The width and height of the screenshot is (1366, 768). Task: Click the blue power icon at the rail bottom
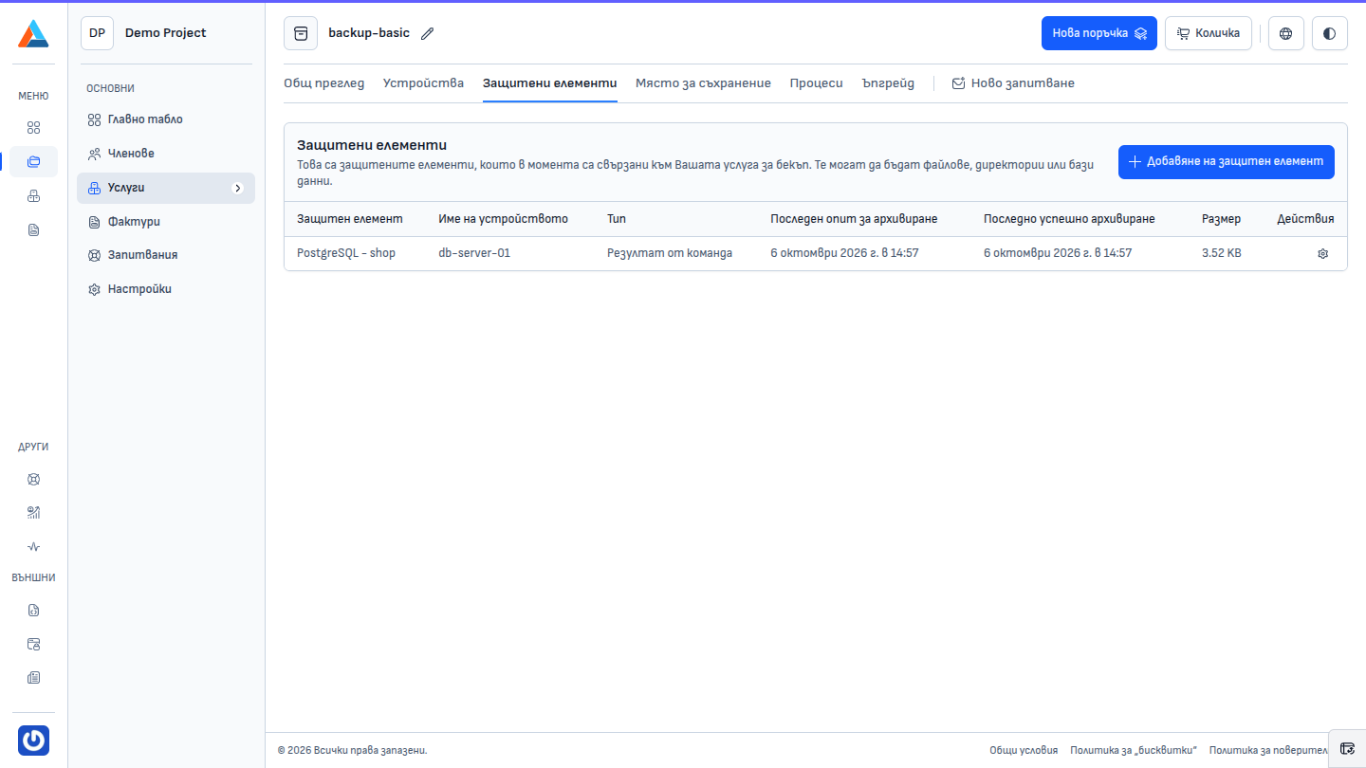click(33, 741)
